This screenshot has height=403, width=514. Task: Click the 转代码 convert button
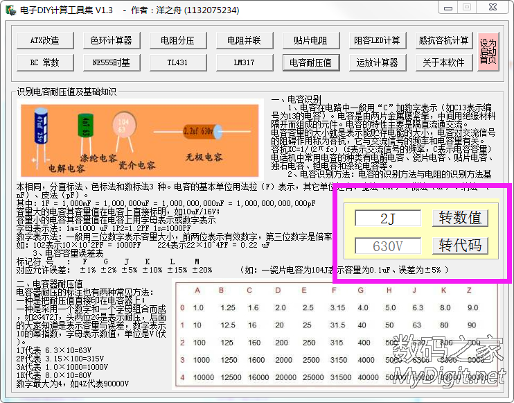[x=460, y=246]
